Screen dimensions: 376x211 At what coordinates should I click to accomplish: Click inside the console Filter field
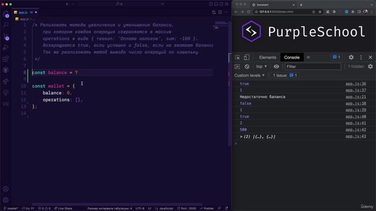pyautogui.click(x=313, y=66)
